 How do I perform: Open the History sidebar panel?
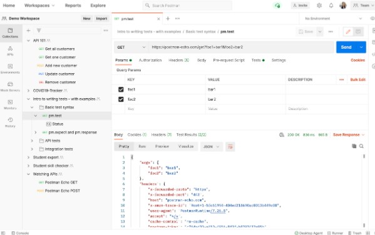tap(10, 122)
